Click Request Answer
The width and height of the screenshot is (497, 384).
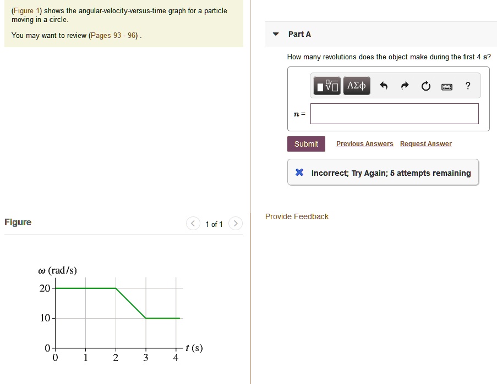pyautogui.click(x=425, y=143)
